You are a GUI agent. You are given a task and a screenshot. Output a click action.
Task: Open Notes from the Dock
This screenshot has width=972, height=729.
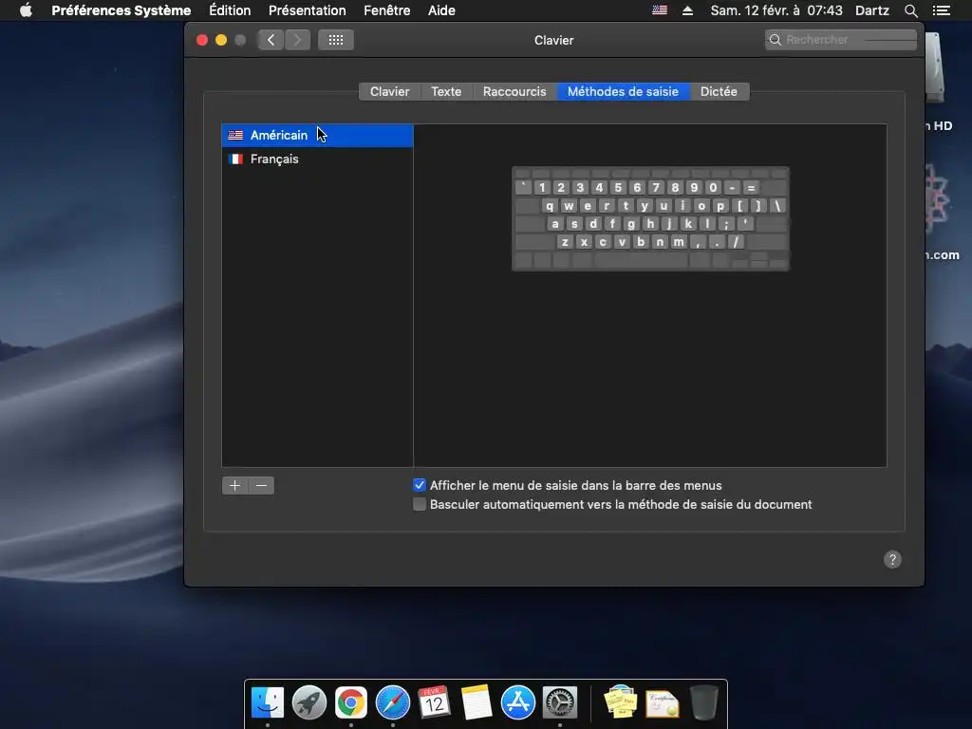click(x=477, y=702)
